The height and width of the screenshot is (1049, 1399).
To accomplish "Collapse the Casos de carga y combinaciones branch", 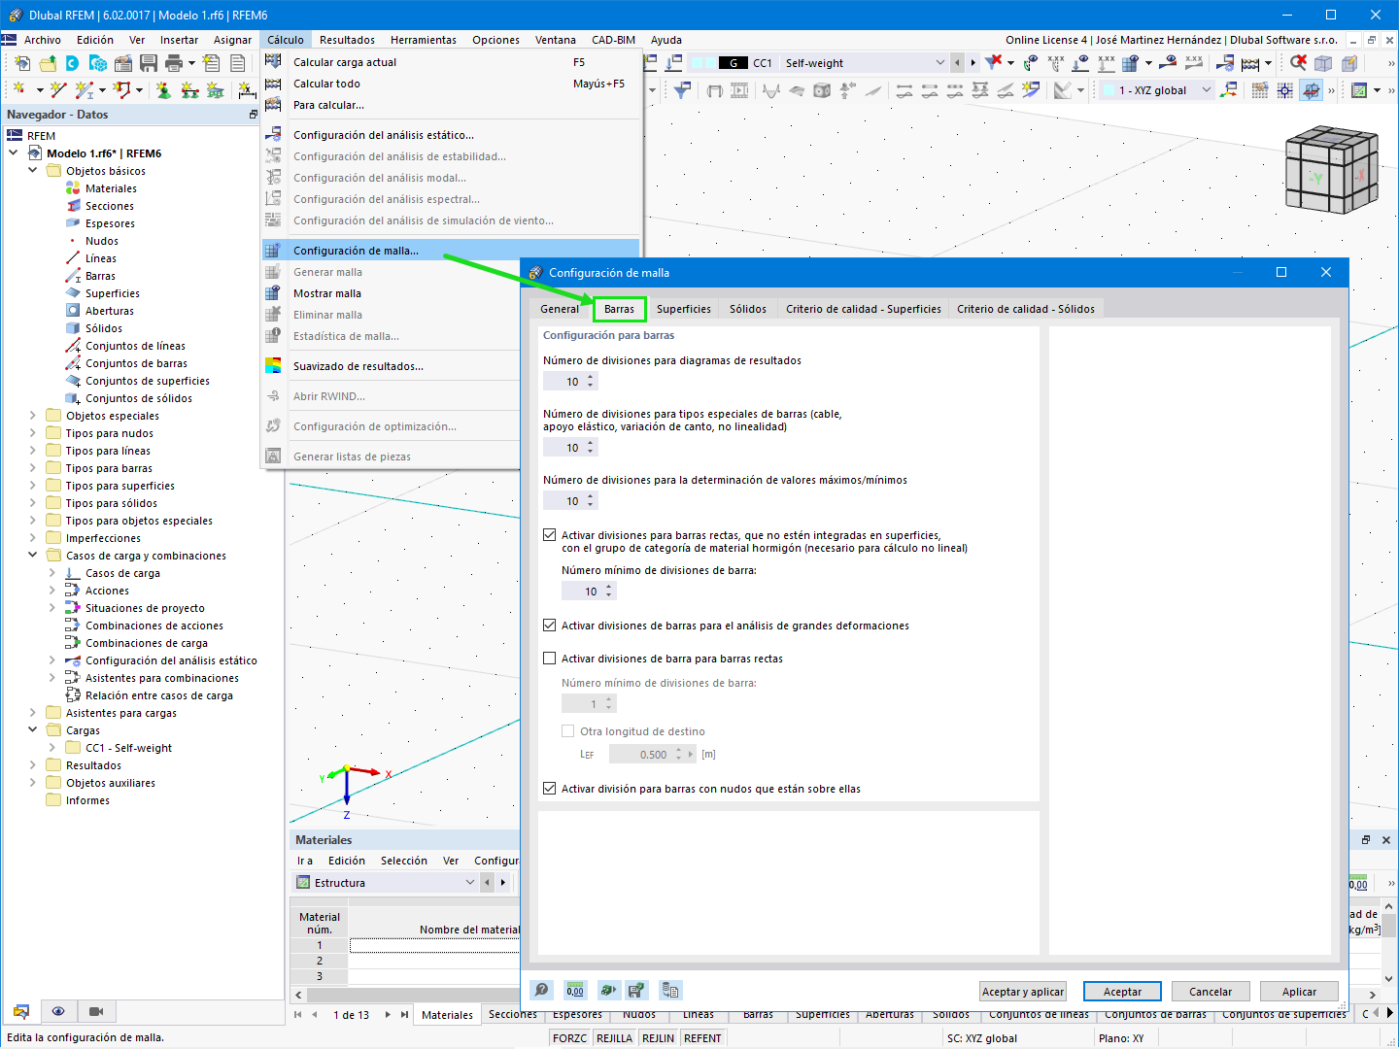I will coord(32,555).
